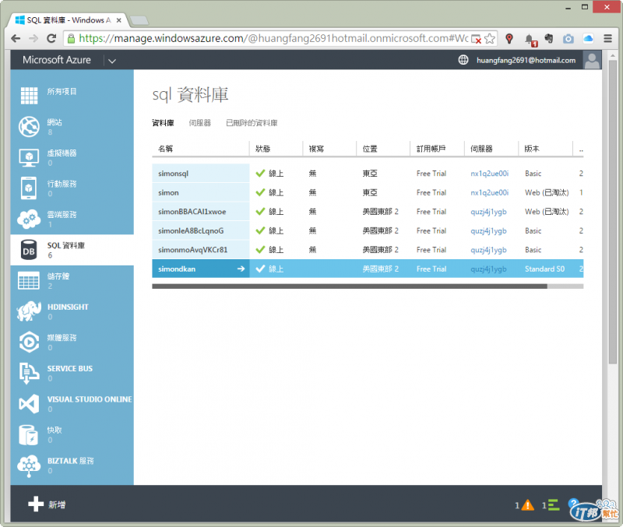The height and width of the screenshot is (527, 623).
Task: Open server nx1q2ue00i link for simonsql
Action: [490, 174]
